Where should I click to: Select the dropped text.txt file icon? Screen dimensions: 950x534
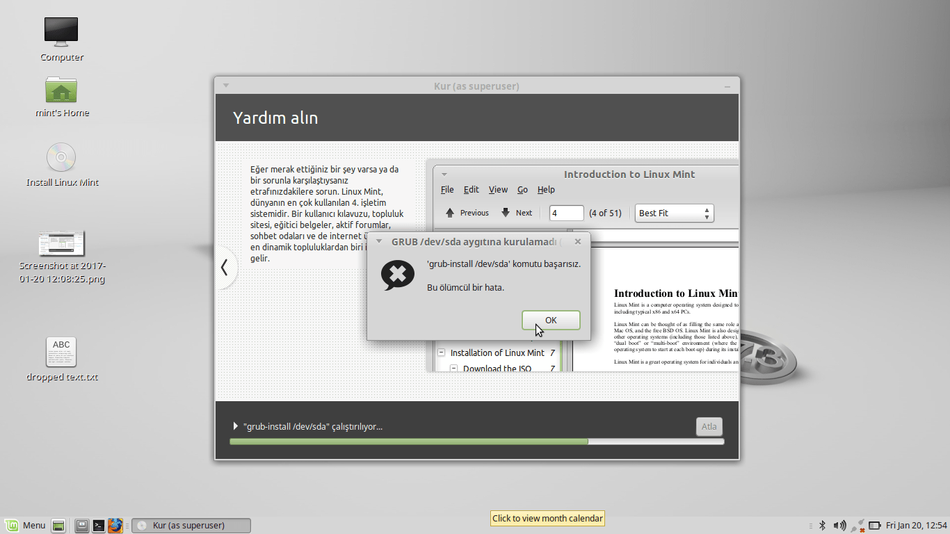pos(61,353)
